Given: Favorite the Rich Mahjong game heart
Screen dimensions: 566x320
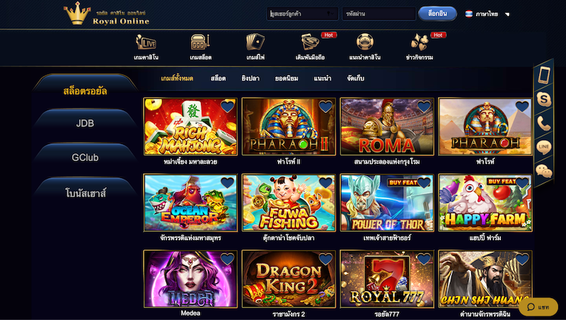Looking at the screenshot, I should pos(227,107).
